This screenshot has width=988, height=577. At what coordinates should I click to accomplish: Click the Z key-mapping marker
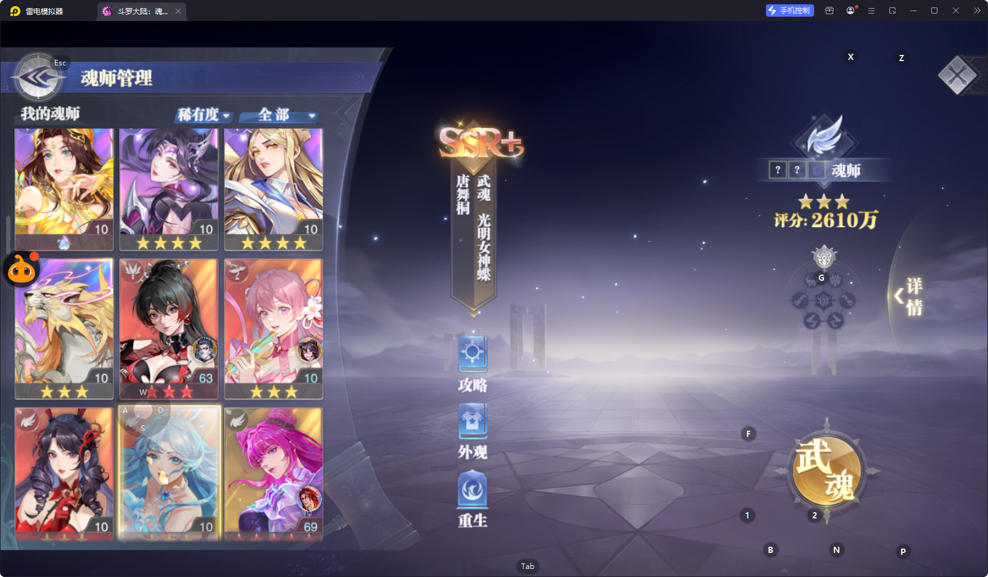click(902, 58)
